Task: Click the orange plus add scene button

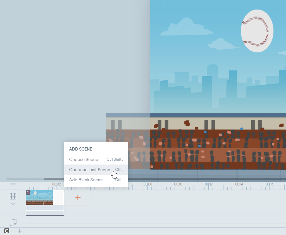Action: pyautogui.click(x=78, y=198)
